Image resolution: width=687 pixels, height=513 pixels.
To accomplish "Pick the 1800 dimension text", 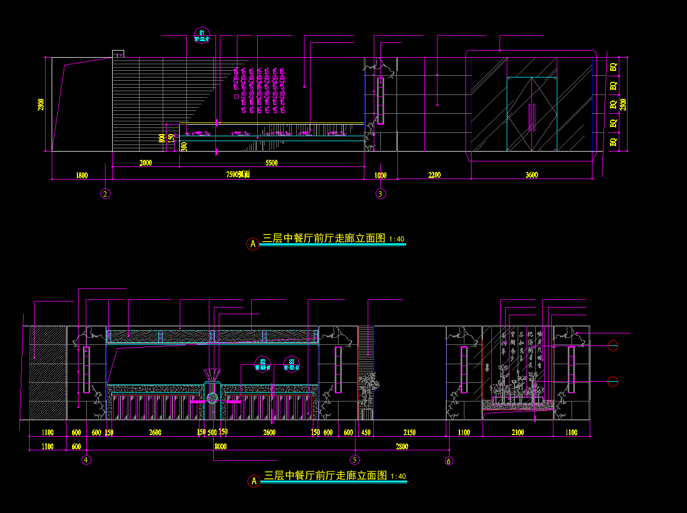I will click(x=81, y=175).
